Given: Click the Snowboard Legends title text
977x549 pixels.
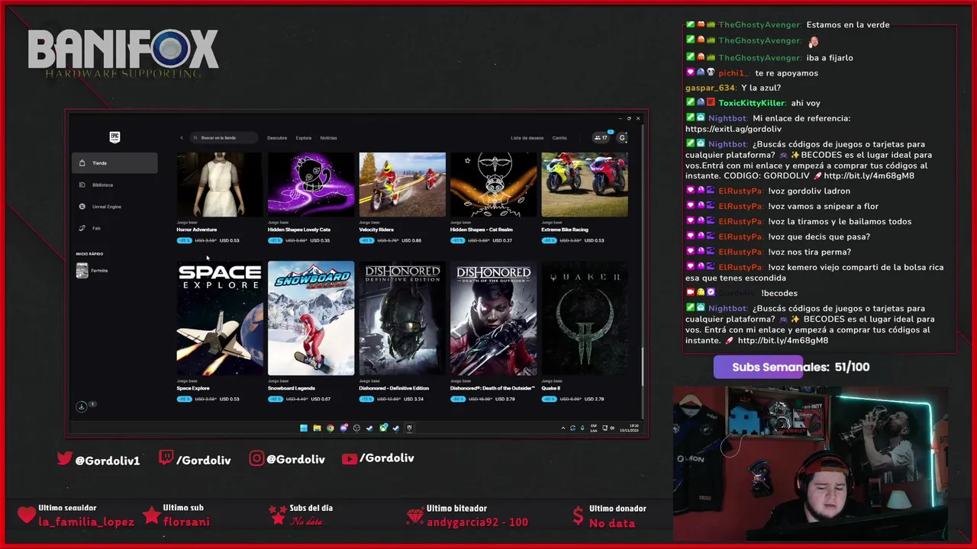Looking at the screenshot, I should 292,388.
